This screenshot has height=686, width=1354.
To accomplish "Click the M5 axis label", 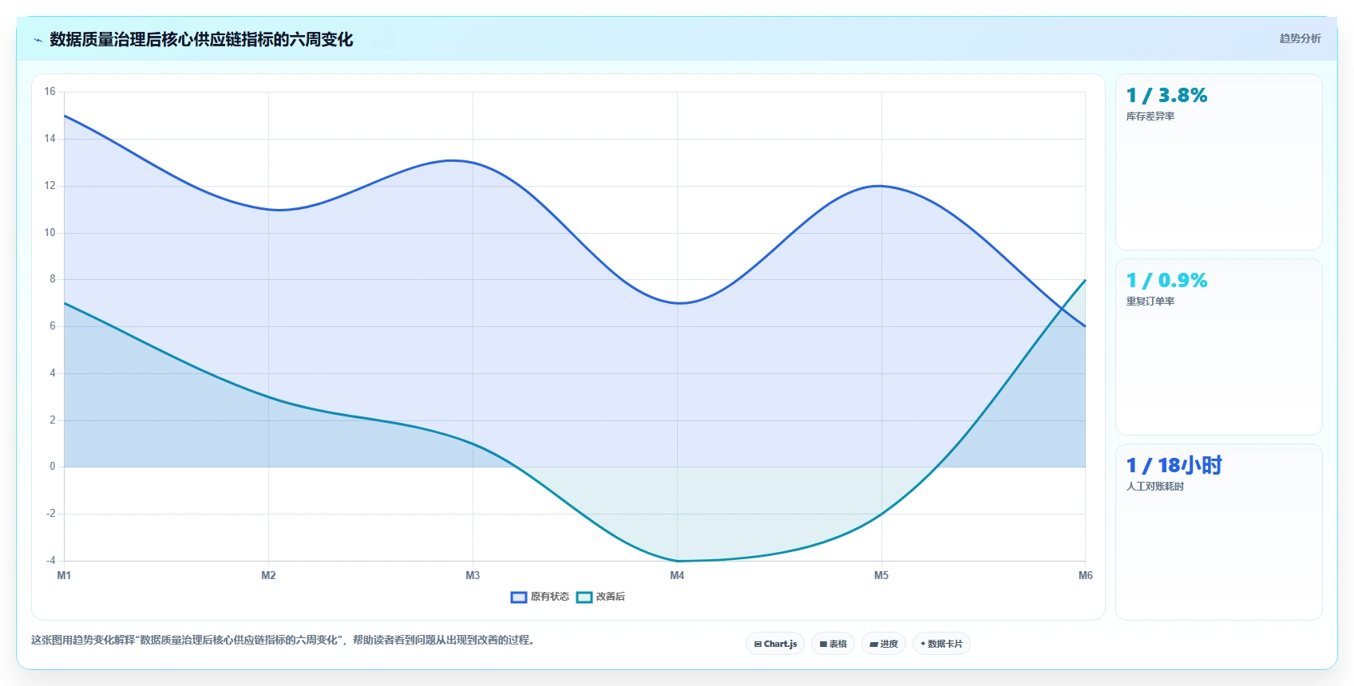I will [x=881, y=576].
